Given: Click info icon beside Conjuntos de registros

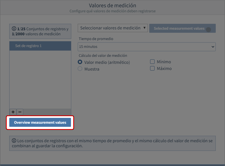Looking at the screenshot, I should click(x=14, y=29).
